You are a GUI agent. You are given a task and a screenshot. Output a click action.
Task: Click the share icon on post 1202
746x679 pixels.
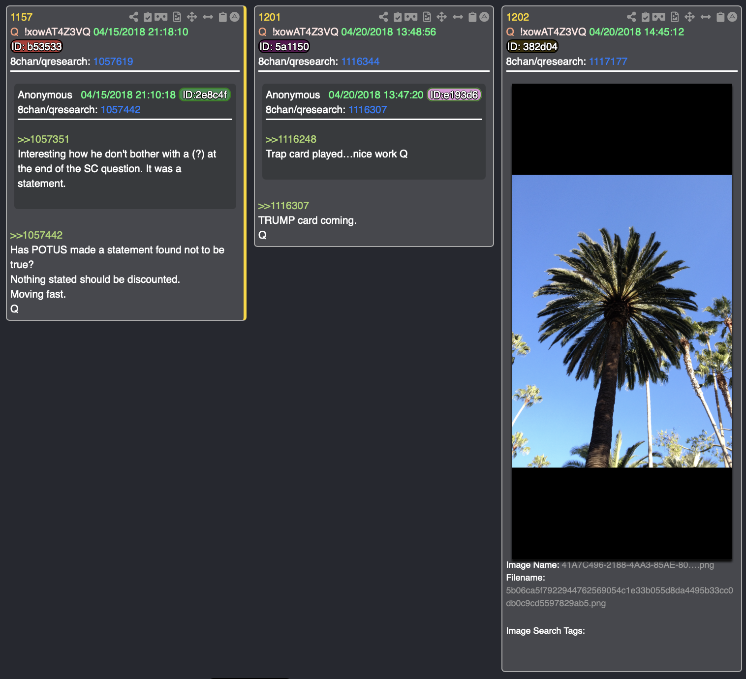click(x=632, y=17)
